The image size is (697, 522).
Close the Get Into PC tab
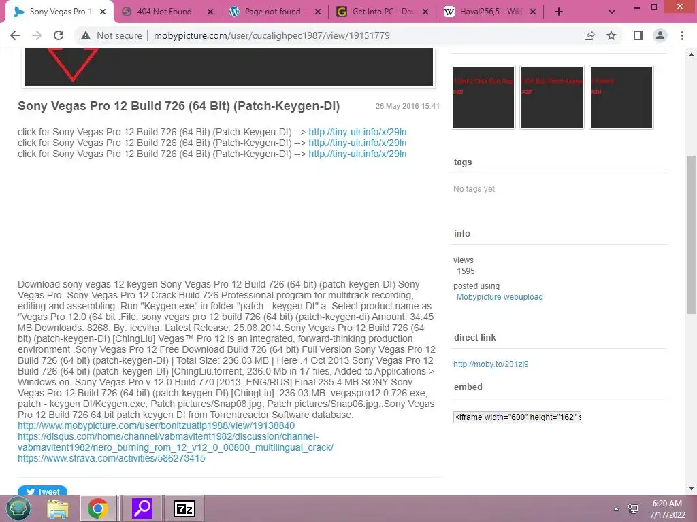pyautogui.click(x=425, y=12)
